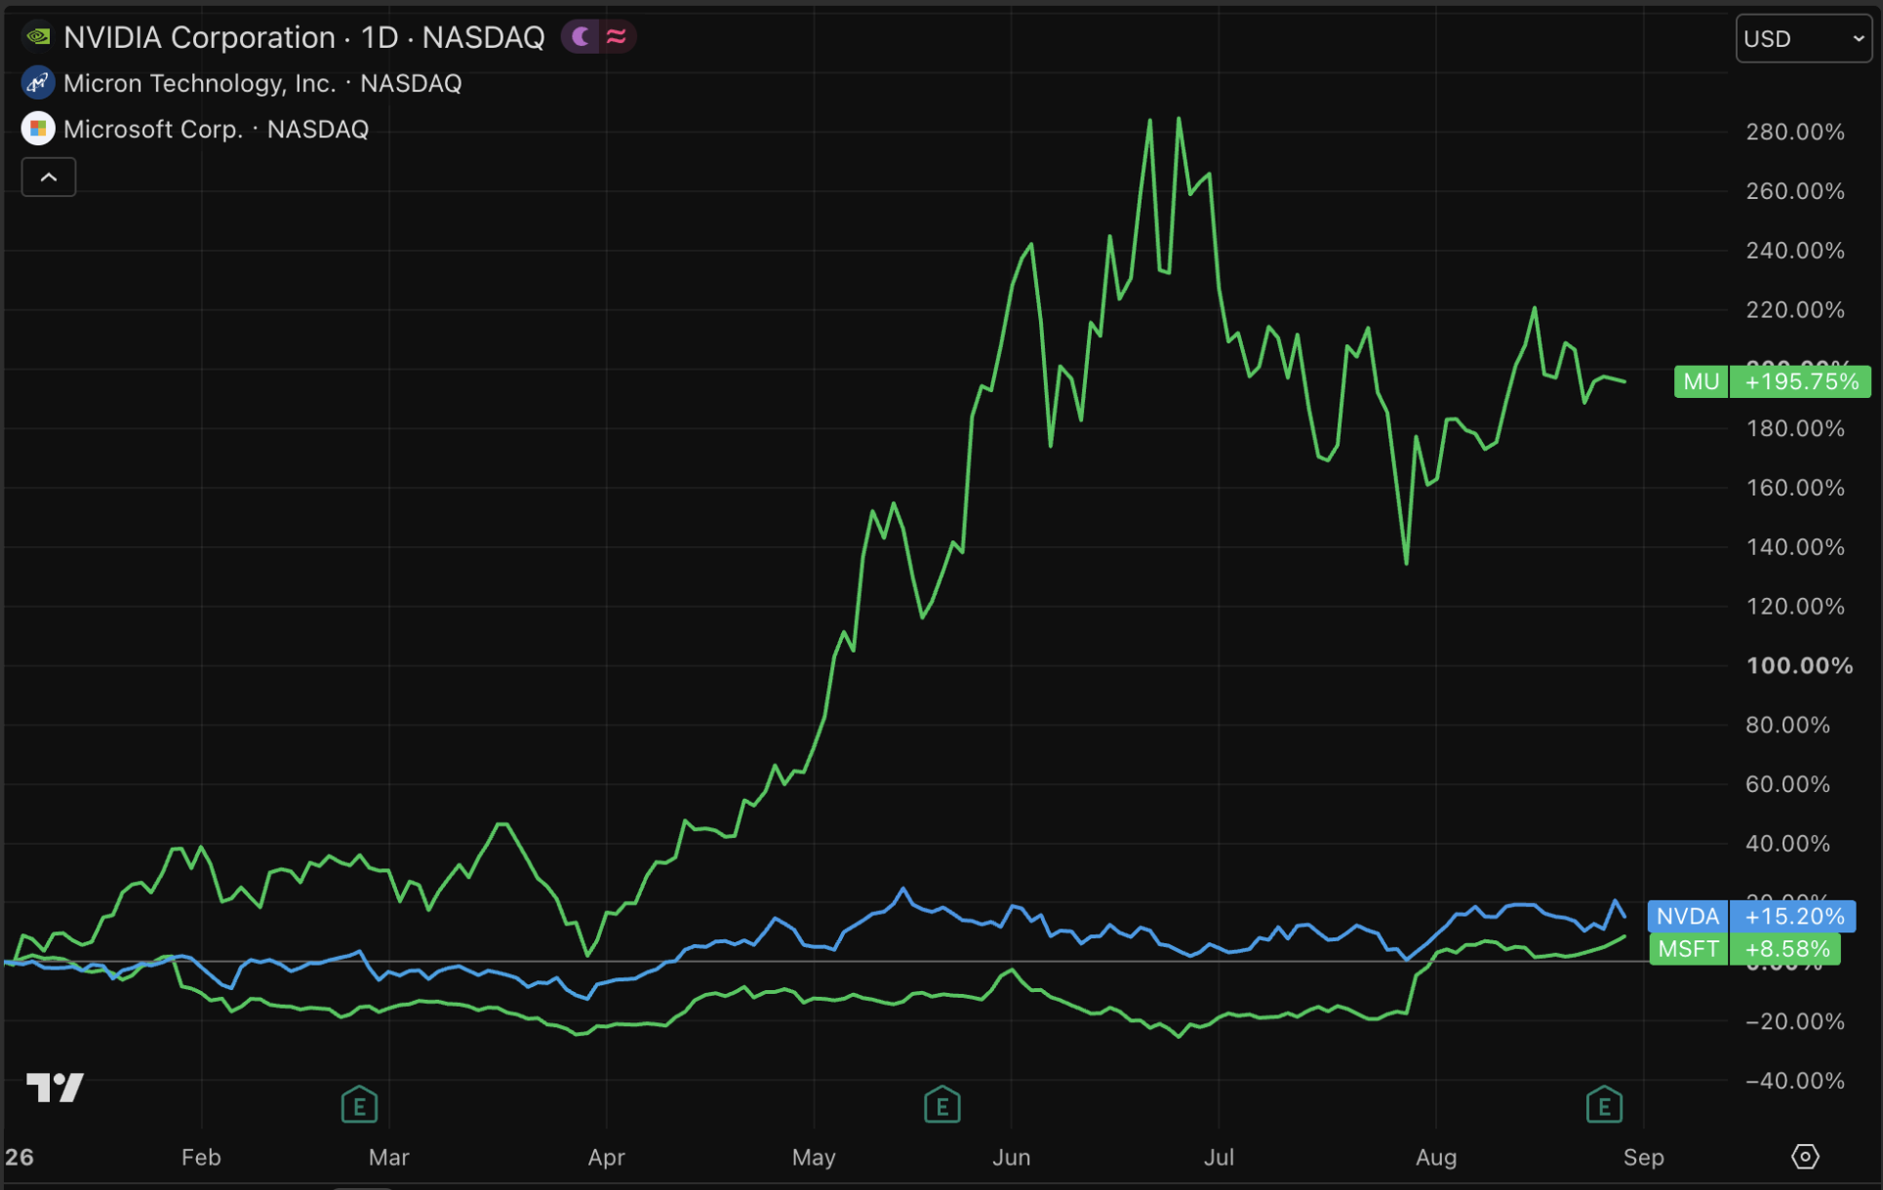The height and width of the screenshot is (1190, 1883).
Task: Click the 40.00% price scale label
Action: tap(1787, 844)
